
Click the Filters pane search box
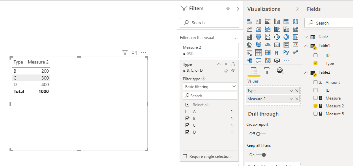coord(210,23)
